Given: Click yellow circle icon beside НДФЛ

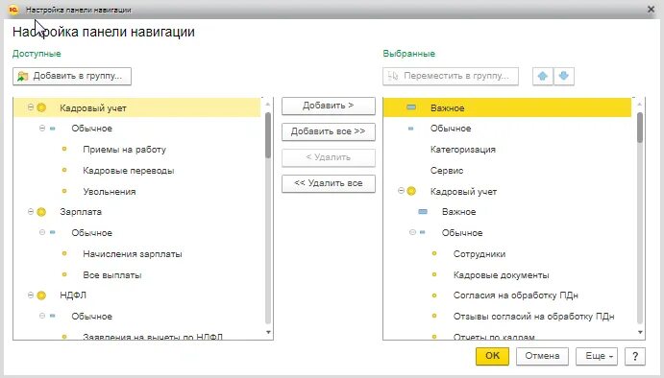Looking at the screenshot, I should coord(41,295).
